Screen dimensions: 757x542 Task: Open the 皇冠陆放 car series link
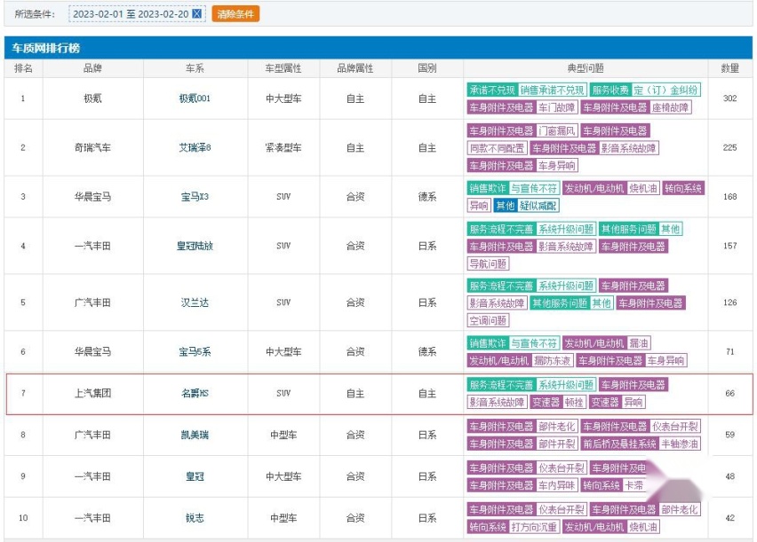[195, 246]
